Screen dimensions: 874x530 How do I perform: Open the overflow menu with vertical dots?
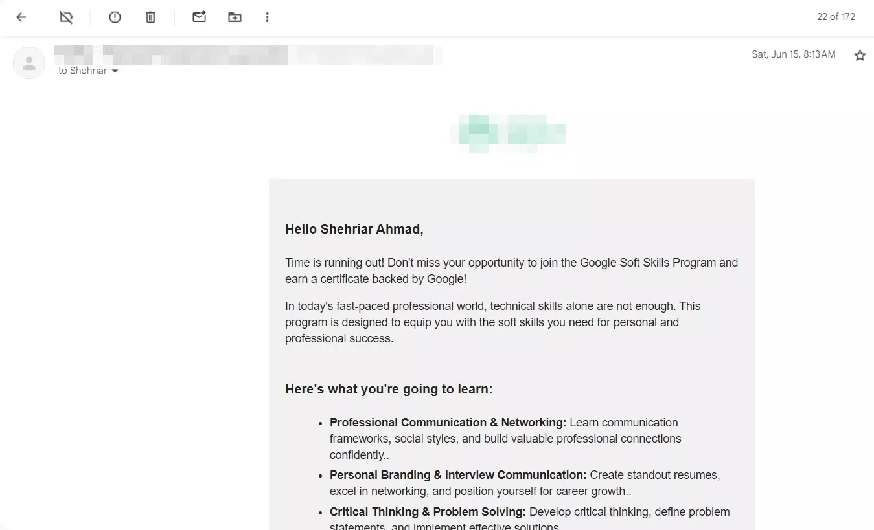pyautogui.click(x=267, y=17)
